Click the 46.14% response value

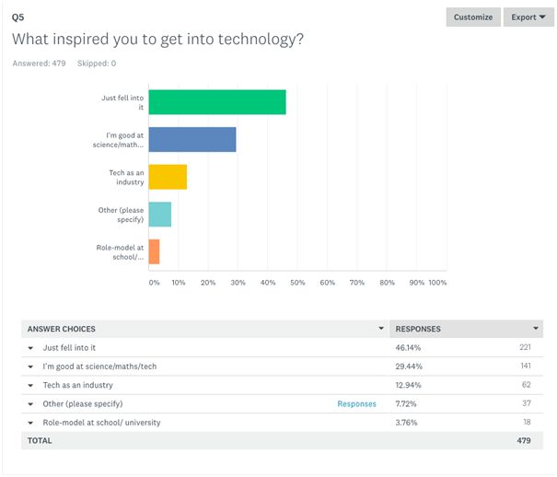tap(408, 348)
